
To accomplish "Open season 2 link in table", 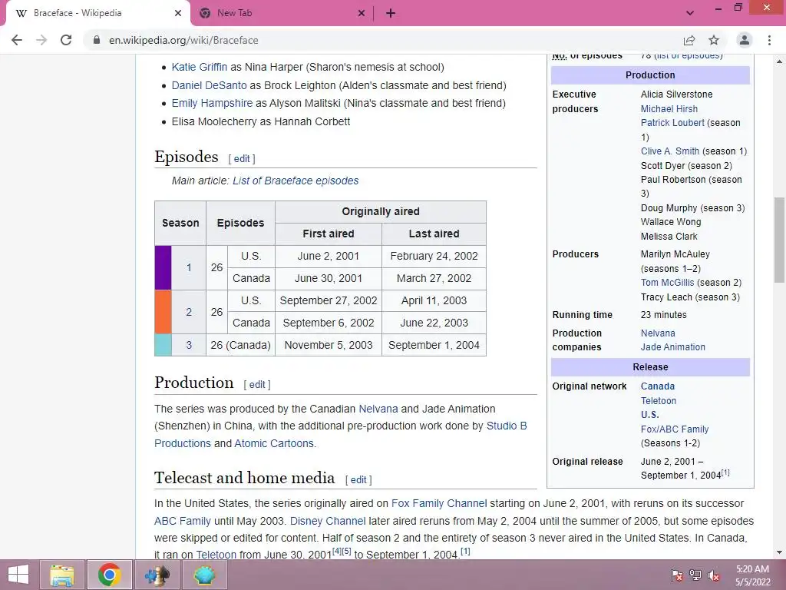I will 189,312.
